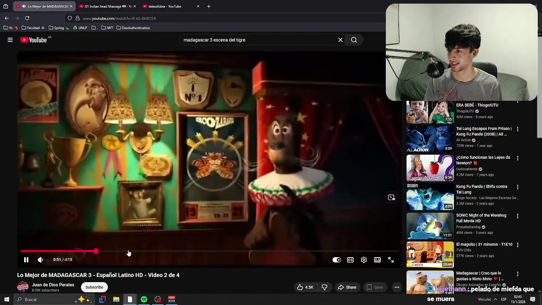Open the DaoAuthentication bookmark folder
The image size is (542, 305).
pos(133,28)
